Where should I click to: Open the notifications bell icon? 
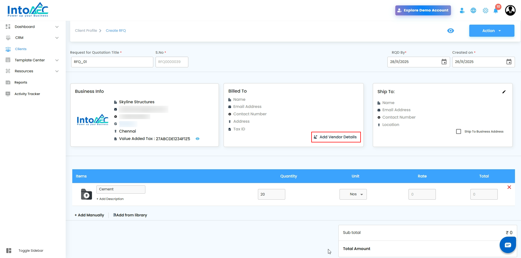[496, 11]
